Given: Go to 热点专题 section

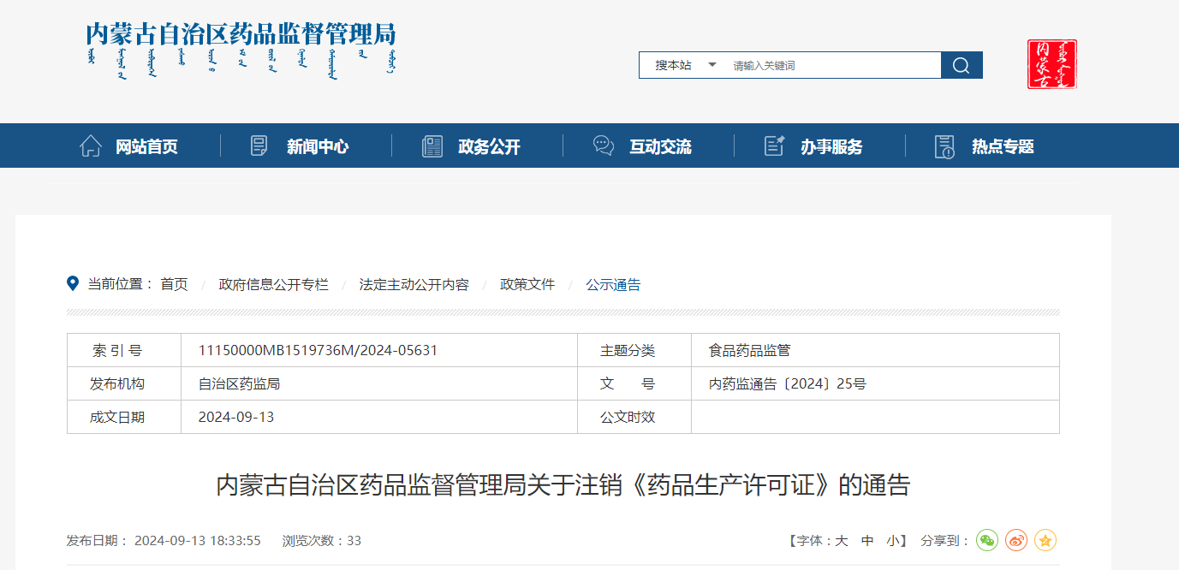Looking at the screenshot, I should pos(1002,146).
